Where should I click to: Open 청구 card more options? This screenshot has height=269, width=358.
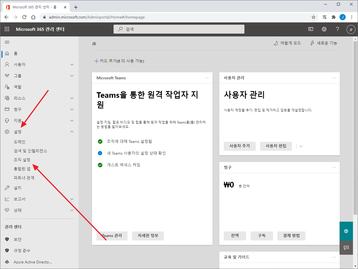334,168
